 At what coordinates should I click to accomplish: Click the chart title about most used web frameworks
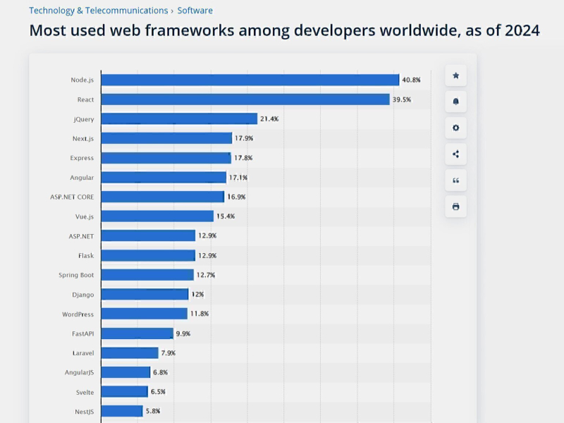(285, 30)
